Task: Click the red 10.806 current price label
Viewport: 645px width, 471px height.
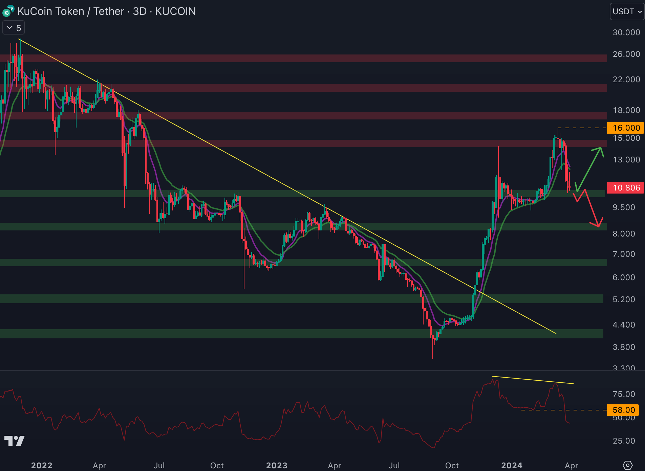Action: [626, 188]
